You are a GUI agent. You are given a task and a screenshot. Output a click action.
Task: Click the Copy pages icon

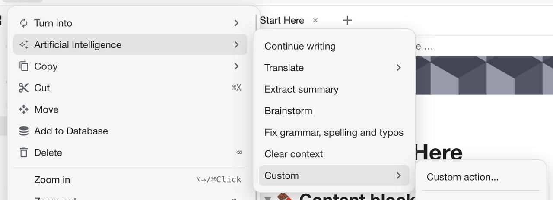[x=24, y=66]
